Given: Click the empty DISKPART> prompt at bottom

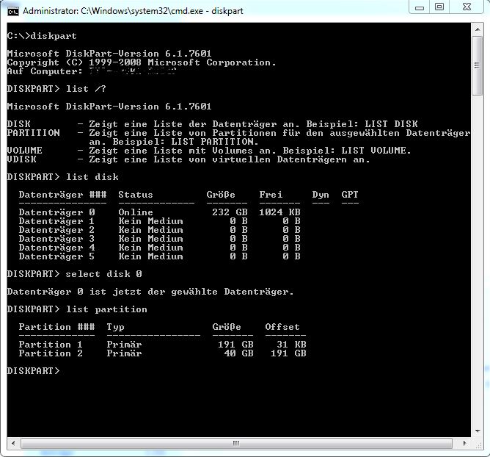Looking at the screenshot, I should pyautogui.click(x=33, y=371).
